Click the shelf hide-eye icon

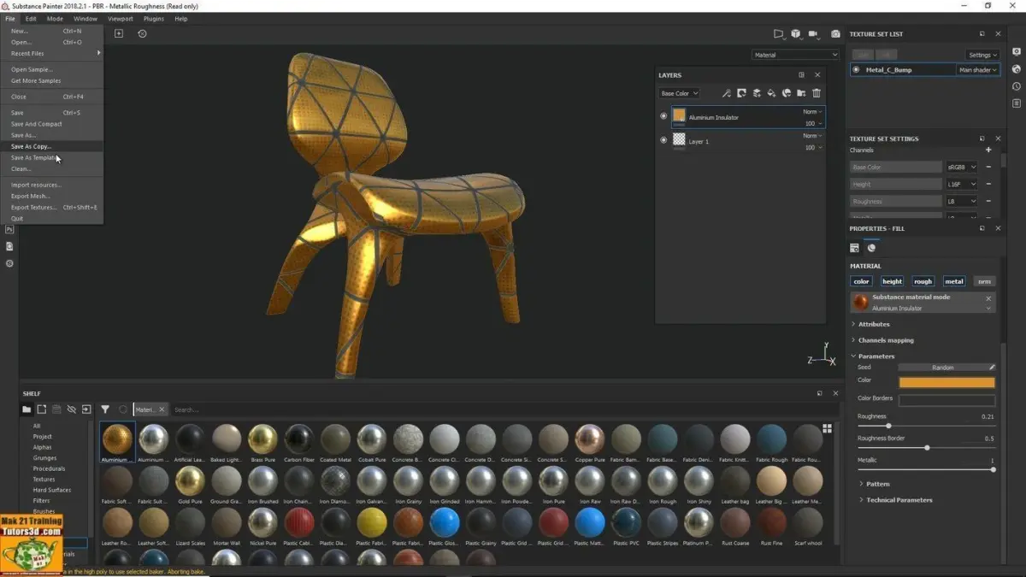(72, 409)
